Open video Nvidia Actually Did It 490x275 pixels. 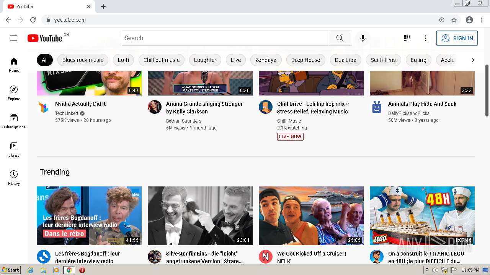coord(80,104)
